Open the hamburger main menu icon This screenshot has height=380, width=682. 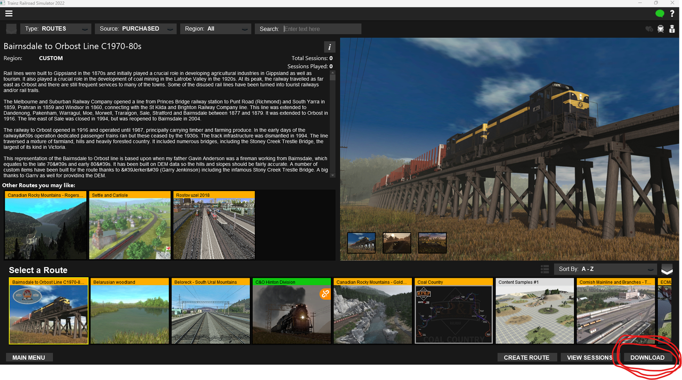point(9,13)
